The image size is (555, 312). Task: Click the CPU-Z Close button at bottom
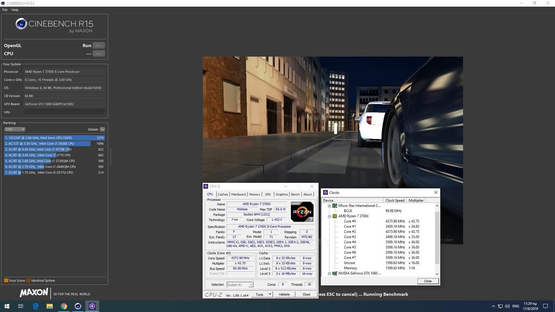[x=307, y=294]
